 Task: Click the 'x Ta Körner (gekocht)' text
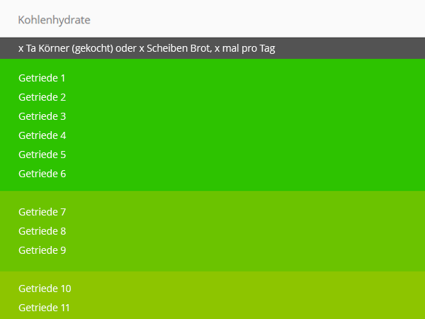pyautogui.click(x=69, y=48)
